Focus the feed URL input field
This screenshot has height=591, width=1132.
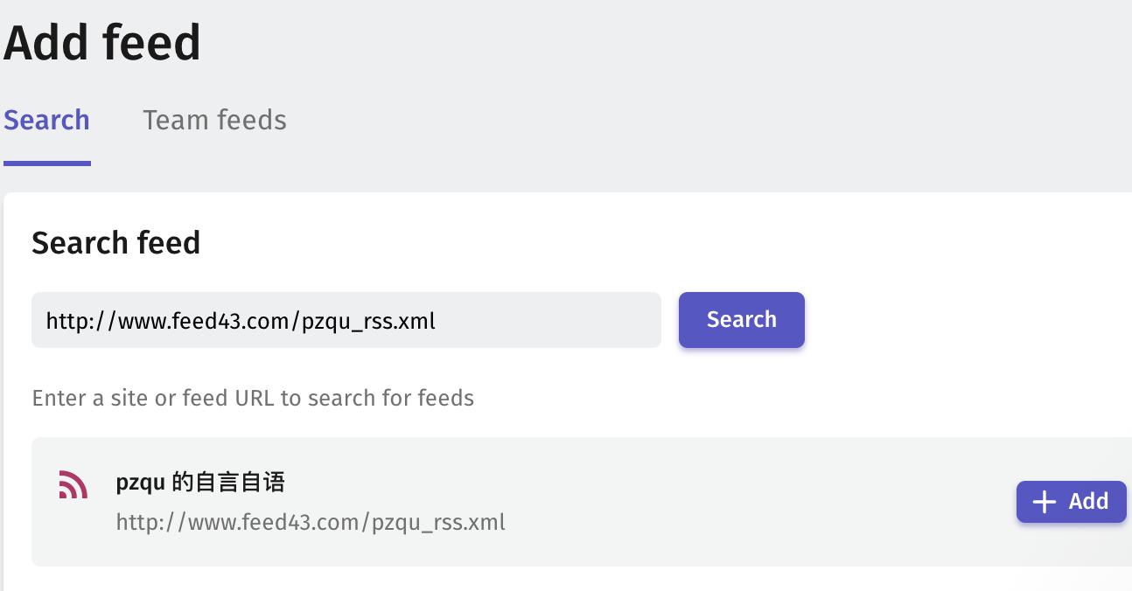(x=542, y=320)
